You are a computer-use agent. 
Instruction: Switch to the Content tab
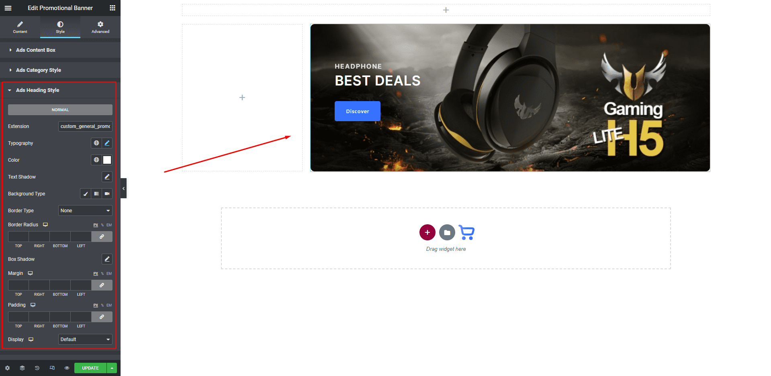click(x=20, y=27)
